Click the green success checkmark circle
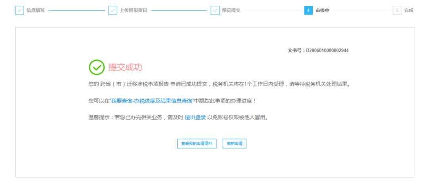The image size is (428, 194). point(97,67)
